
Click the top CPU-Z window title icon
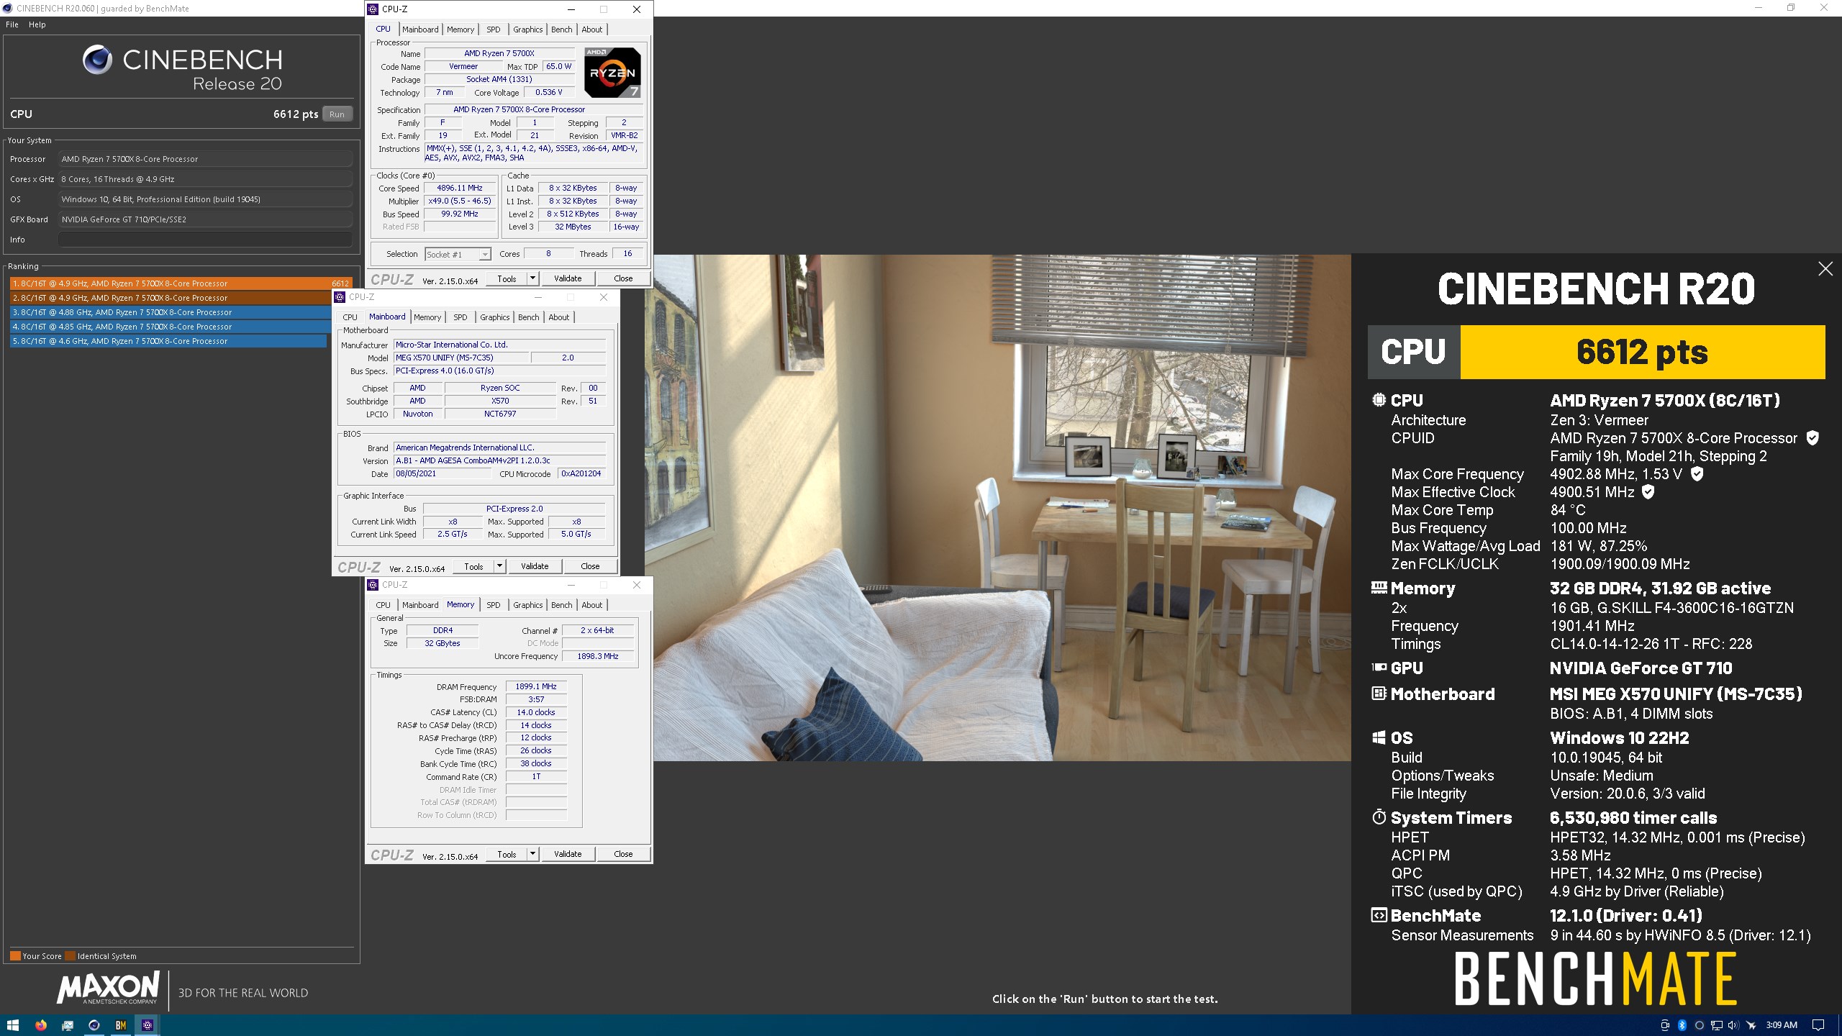(x=373, y=9)
